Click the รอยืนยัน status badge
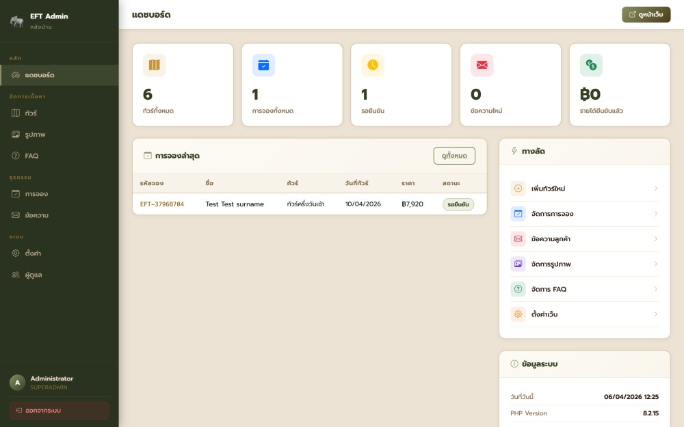Viewport: 684px width, 427px height. [x=458, y=204]
